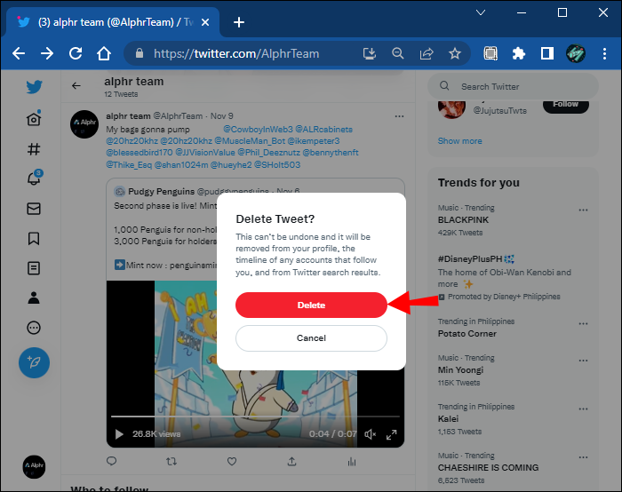
Task: Open Profile person icon in sidebar
Action: (34, 298)
